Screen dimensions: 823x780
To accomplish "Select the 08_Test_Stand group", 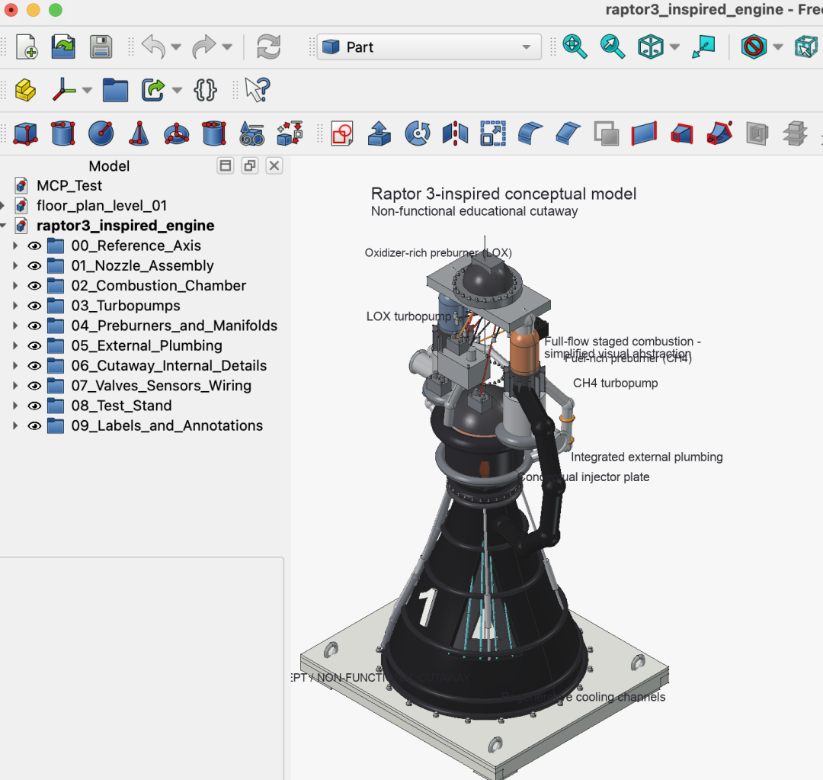I will 121,406.
